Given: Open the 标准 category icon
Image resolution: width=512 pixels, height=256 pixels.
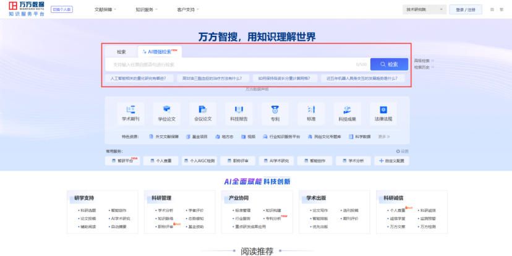Looking at the screenshot, I should tap(310, 109).
